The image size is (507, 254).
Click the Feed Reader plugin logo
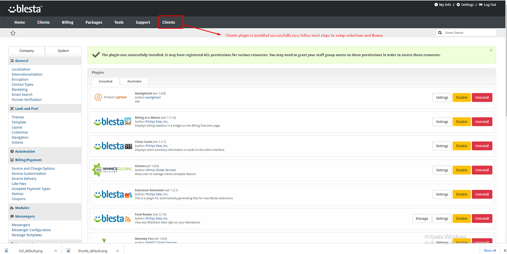tap(112, 219)
